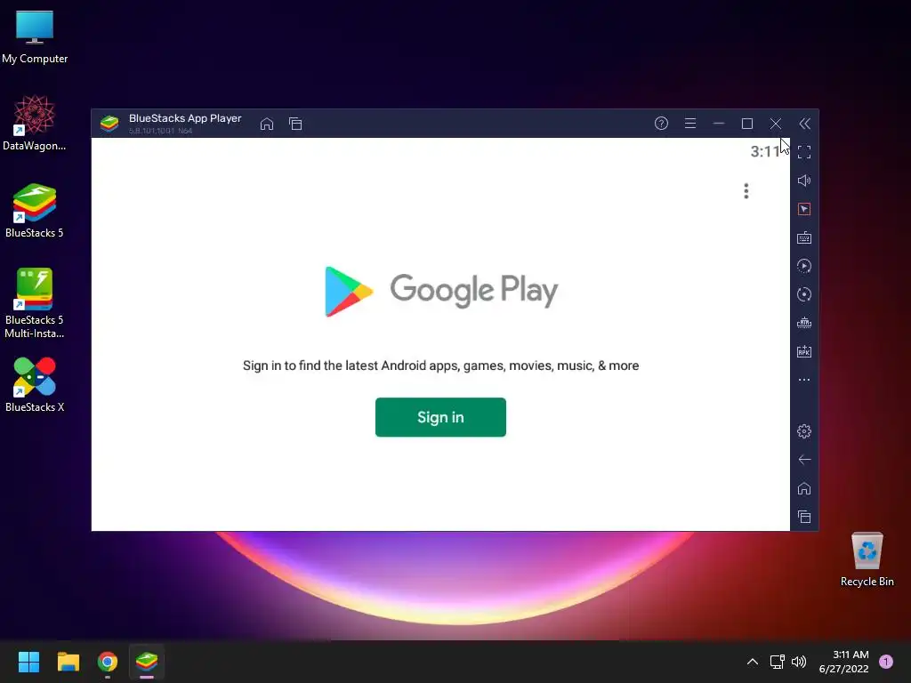Select the BlueStacks X desktop shortcut

pos(35,385)
